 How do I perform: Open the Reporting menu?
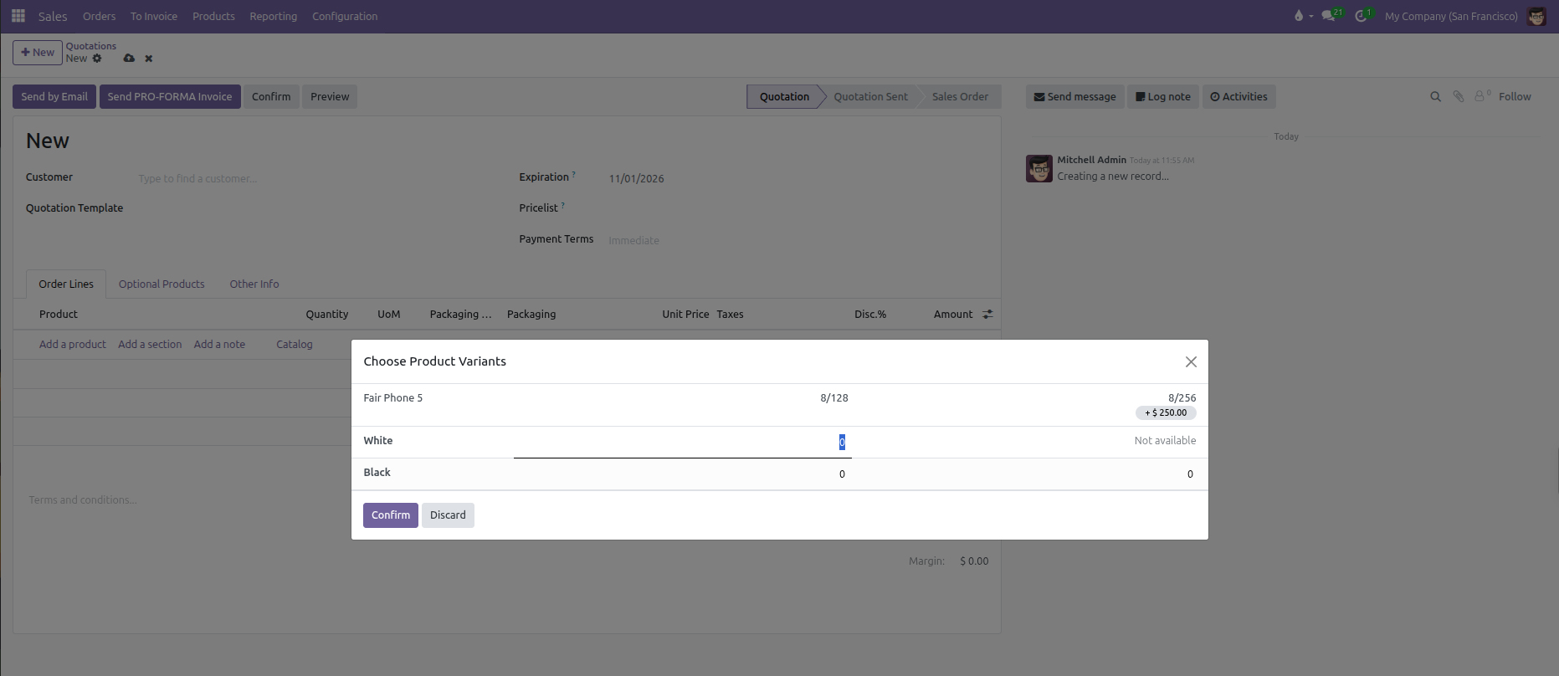[273, 16]
